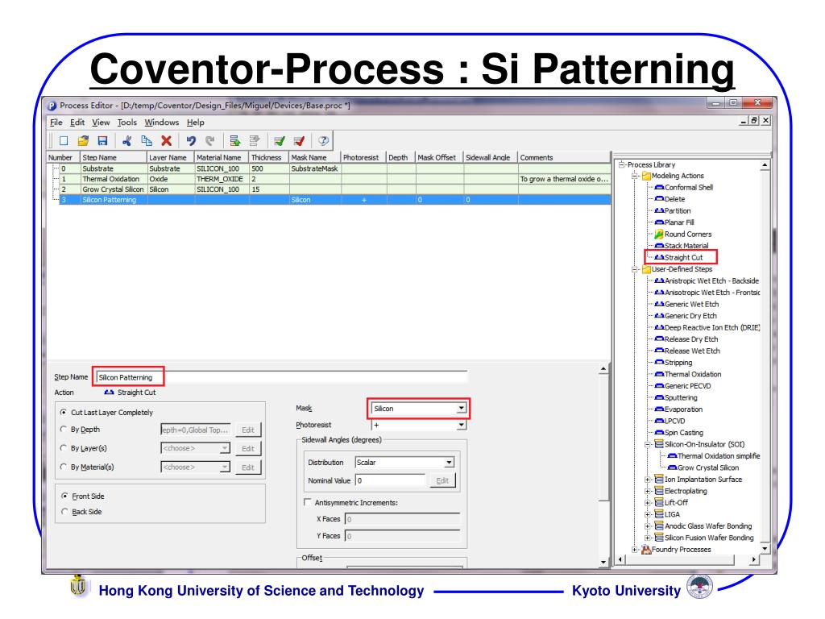Viewport: 825px width, 619px height.
Task: Open a process file via folder icon
Action: pyautogui.click(x=83, y=141)
